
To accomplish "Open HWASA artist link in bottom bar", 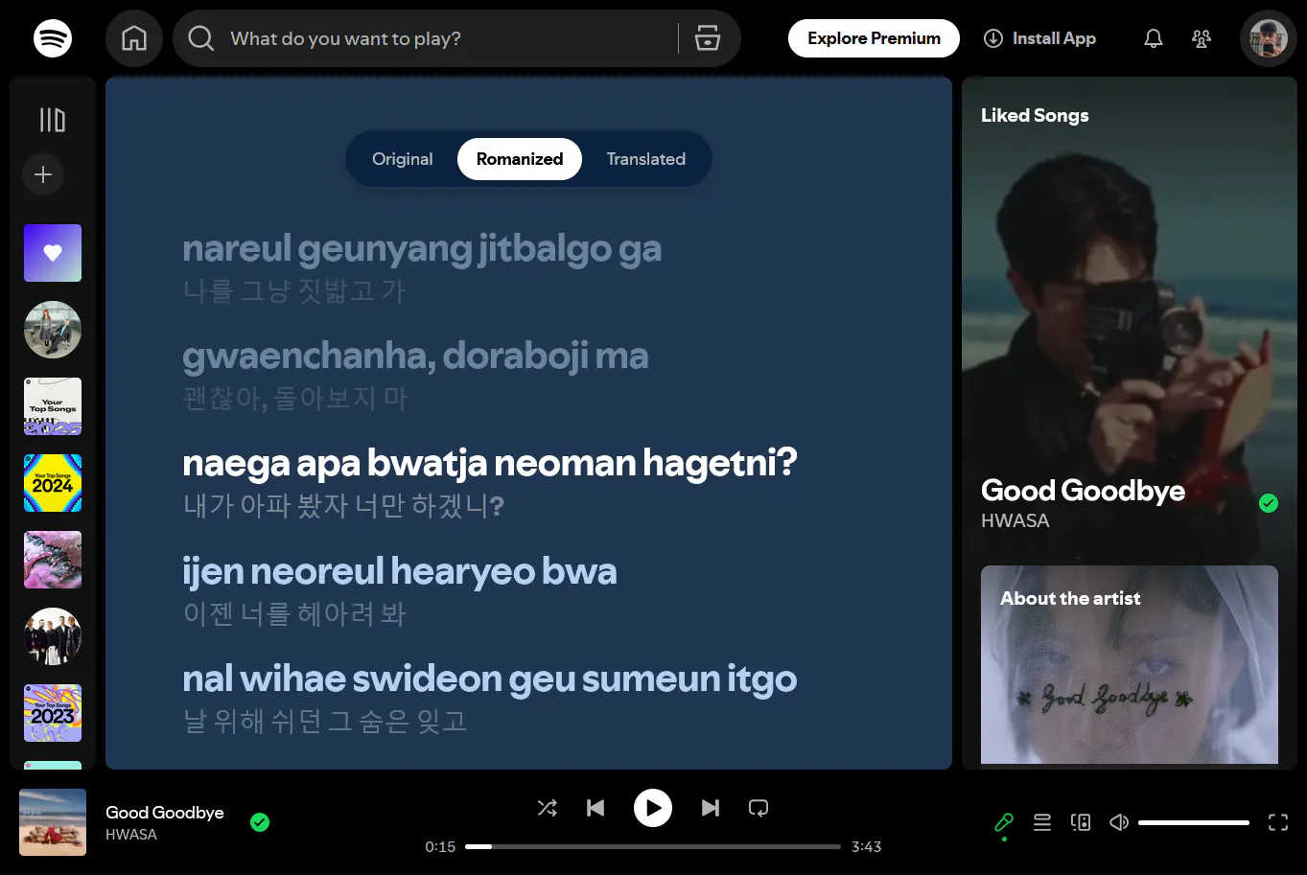I will (131, 835).
